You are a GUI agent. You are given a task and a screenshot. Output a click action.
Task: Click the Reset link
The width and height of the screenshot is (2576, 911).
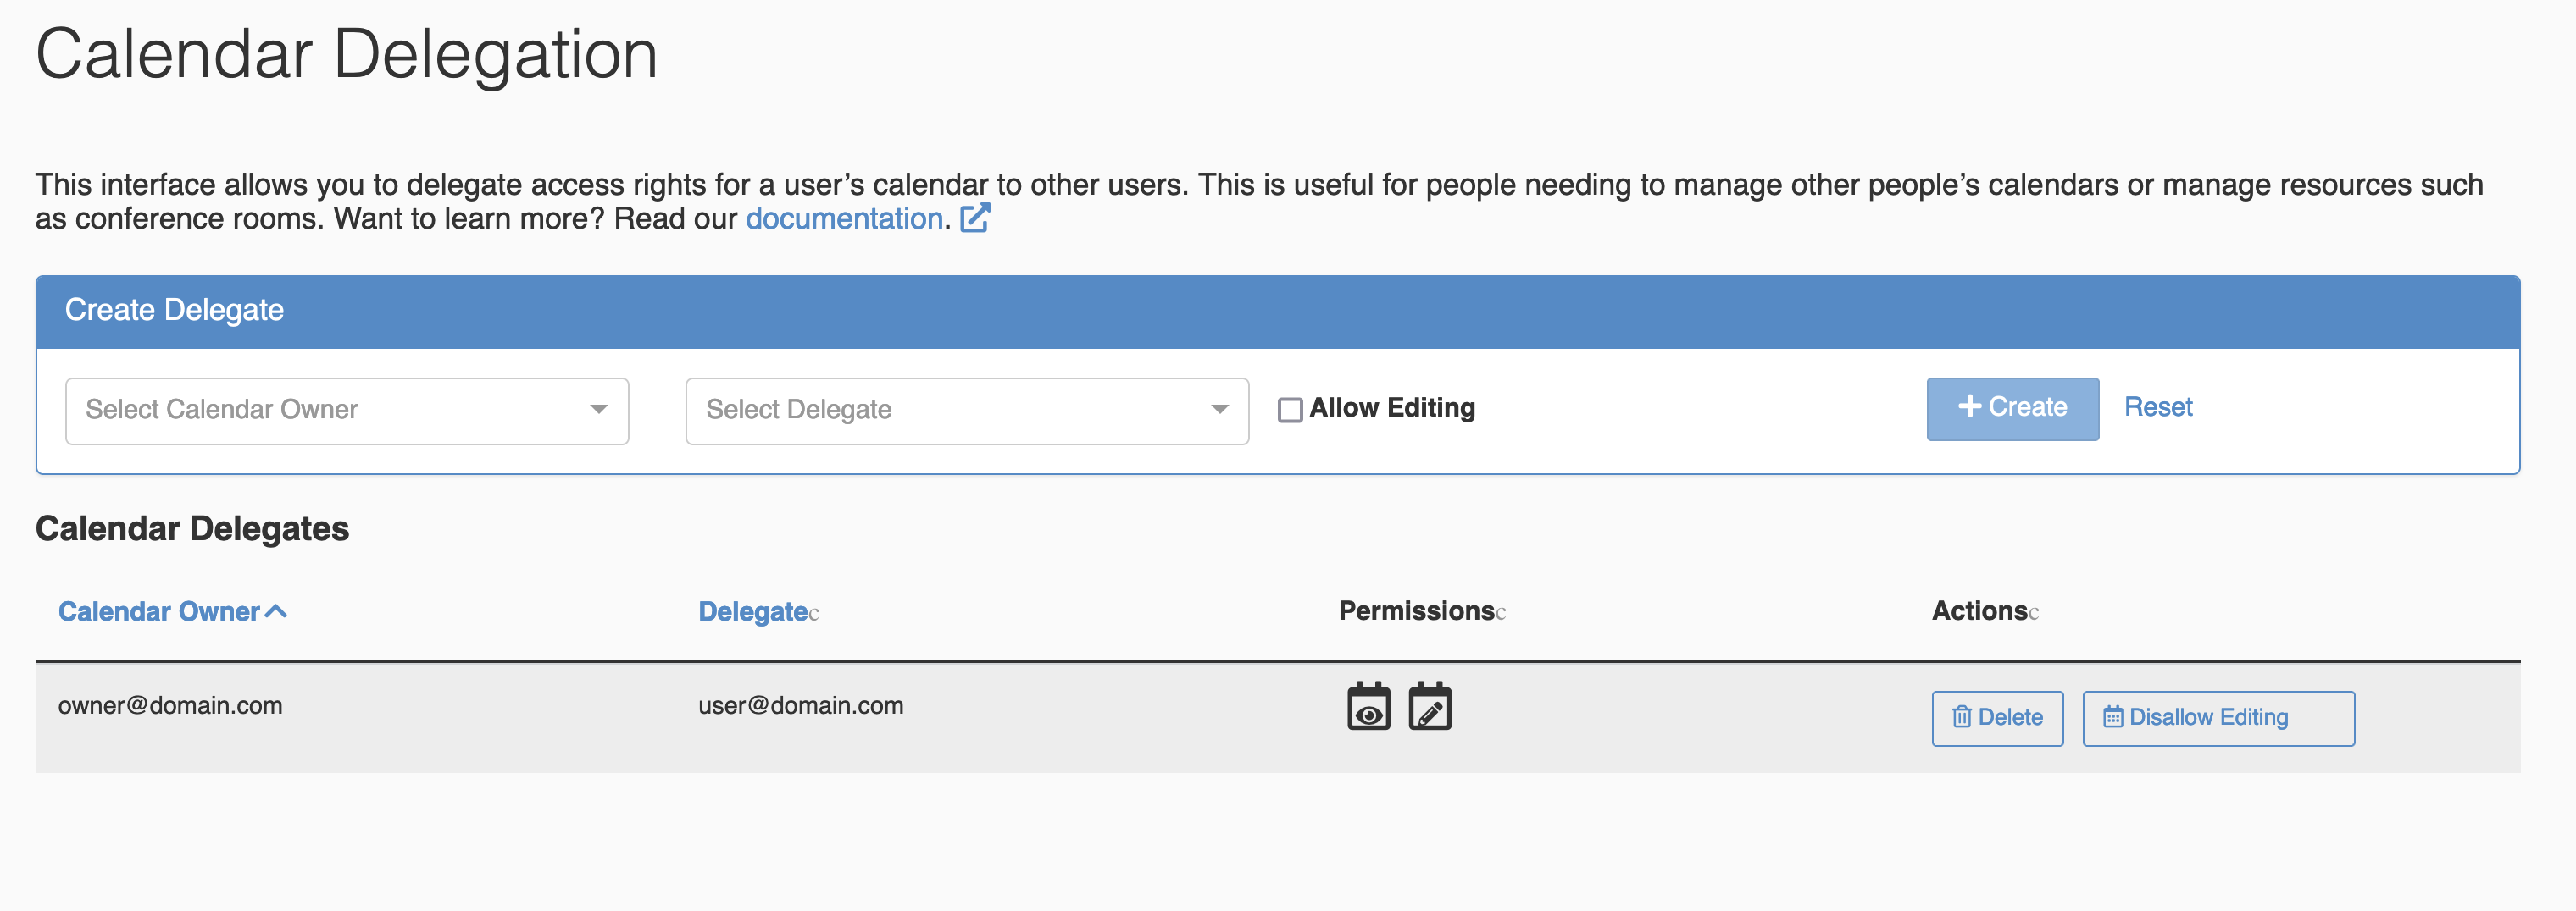click(x=2158, y=407)
